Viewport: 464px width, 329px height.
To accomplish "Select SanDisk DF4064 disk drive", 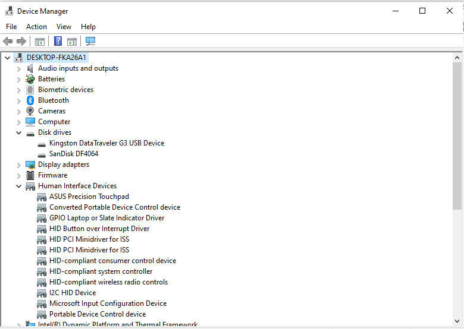I will coord(74,154).
